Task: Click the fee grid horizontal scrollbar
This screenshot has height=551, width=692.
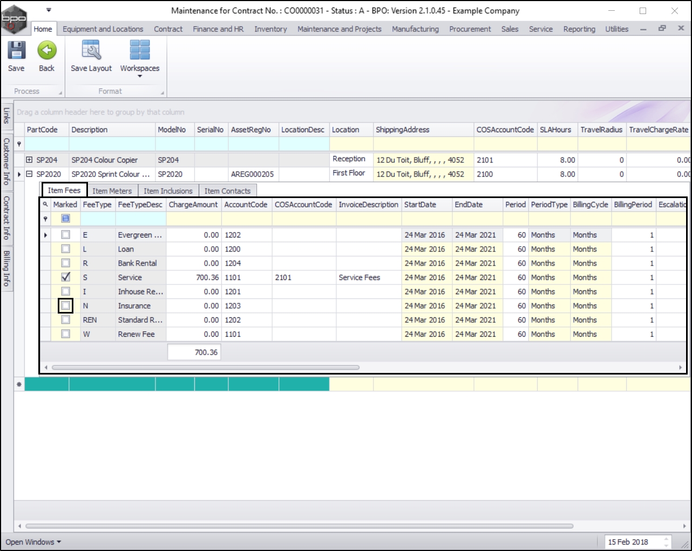Action: 205,368
